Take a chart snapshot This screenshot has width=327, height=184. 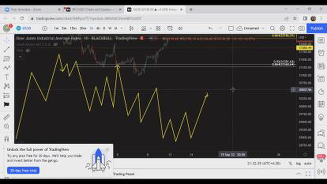tap(301, 28)
